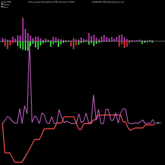Click the Price legend label
This screenshot has width=165, height=165.
point(5,7)
